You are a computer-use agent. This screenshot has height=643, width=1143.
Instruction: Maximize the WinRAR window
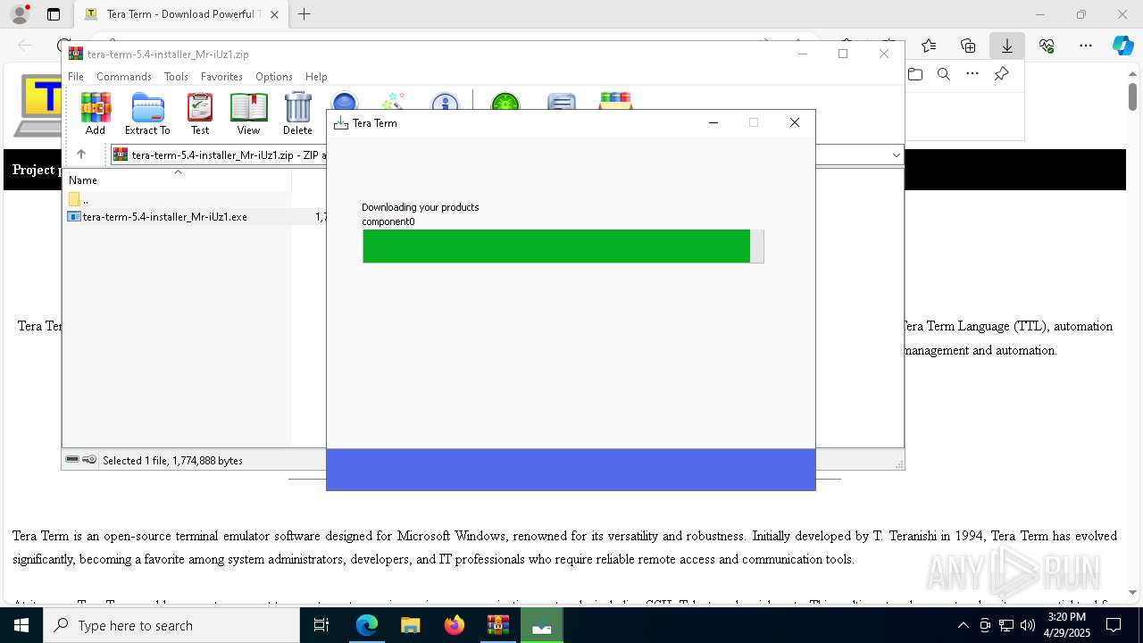[843, 54]
